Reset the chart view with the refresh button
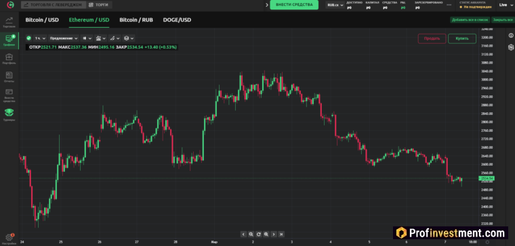Screen dimensions: 515x246 tap(258, 234)
